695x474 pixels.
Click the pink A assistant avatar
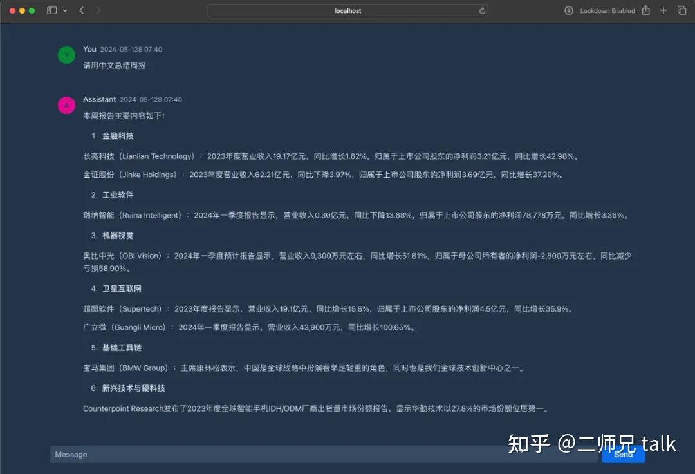point(66,105)
